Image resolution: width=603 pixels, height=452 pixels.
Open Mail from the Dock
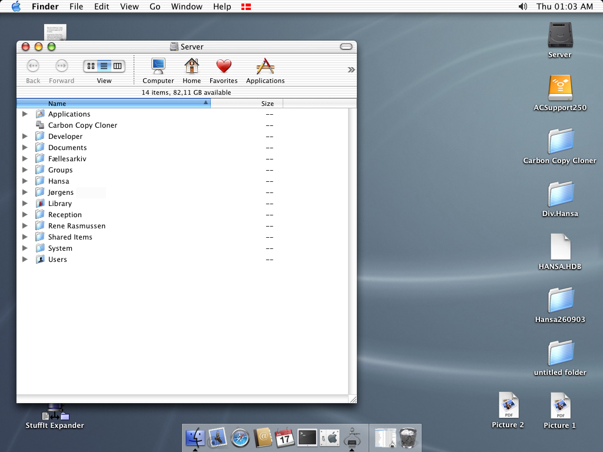click(x=218, y=437)
